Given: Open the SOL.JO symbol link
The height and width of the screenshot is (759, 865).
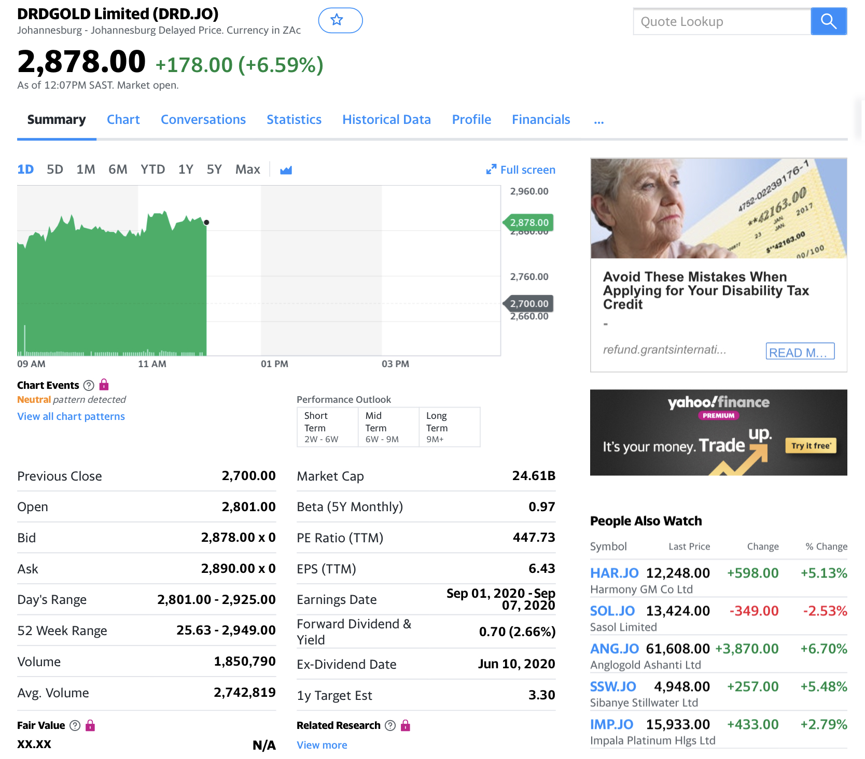Looking at the screenshot, I should (612, 611).
